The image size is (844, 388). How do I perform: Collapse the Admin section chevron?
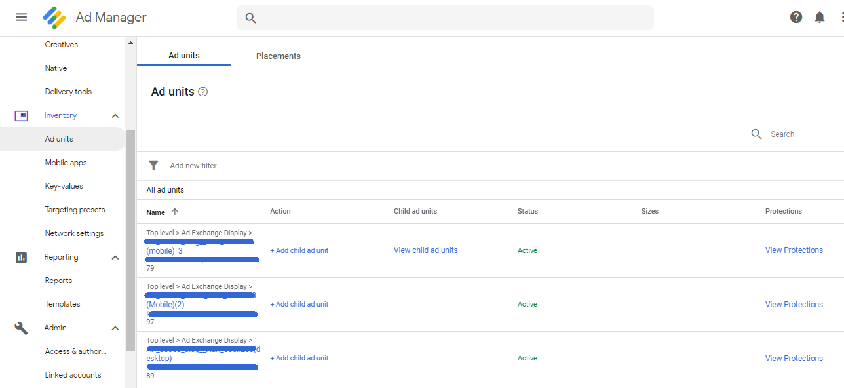[x=115, y=328]
